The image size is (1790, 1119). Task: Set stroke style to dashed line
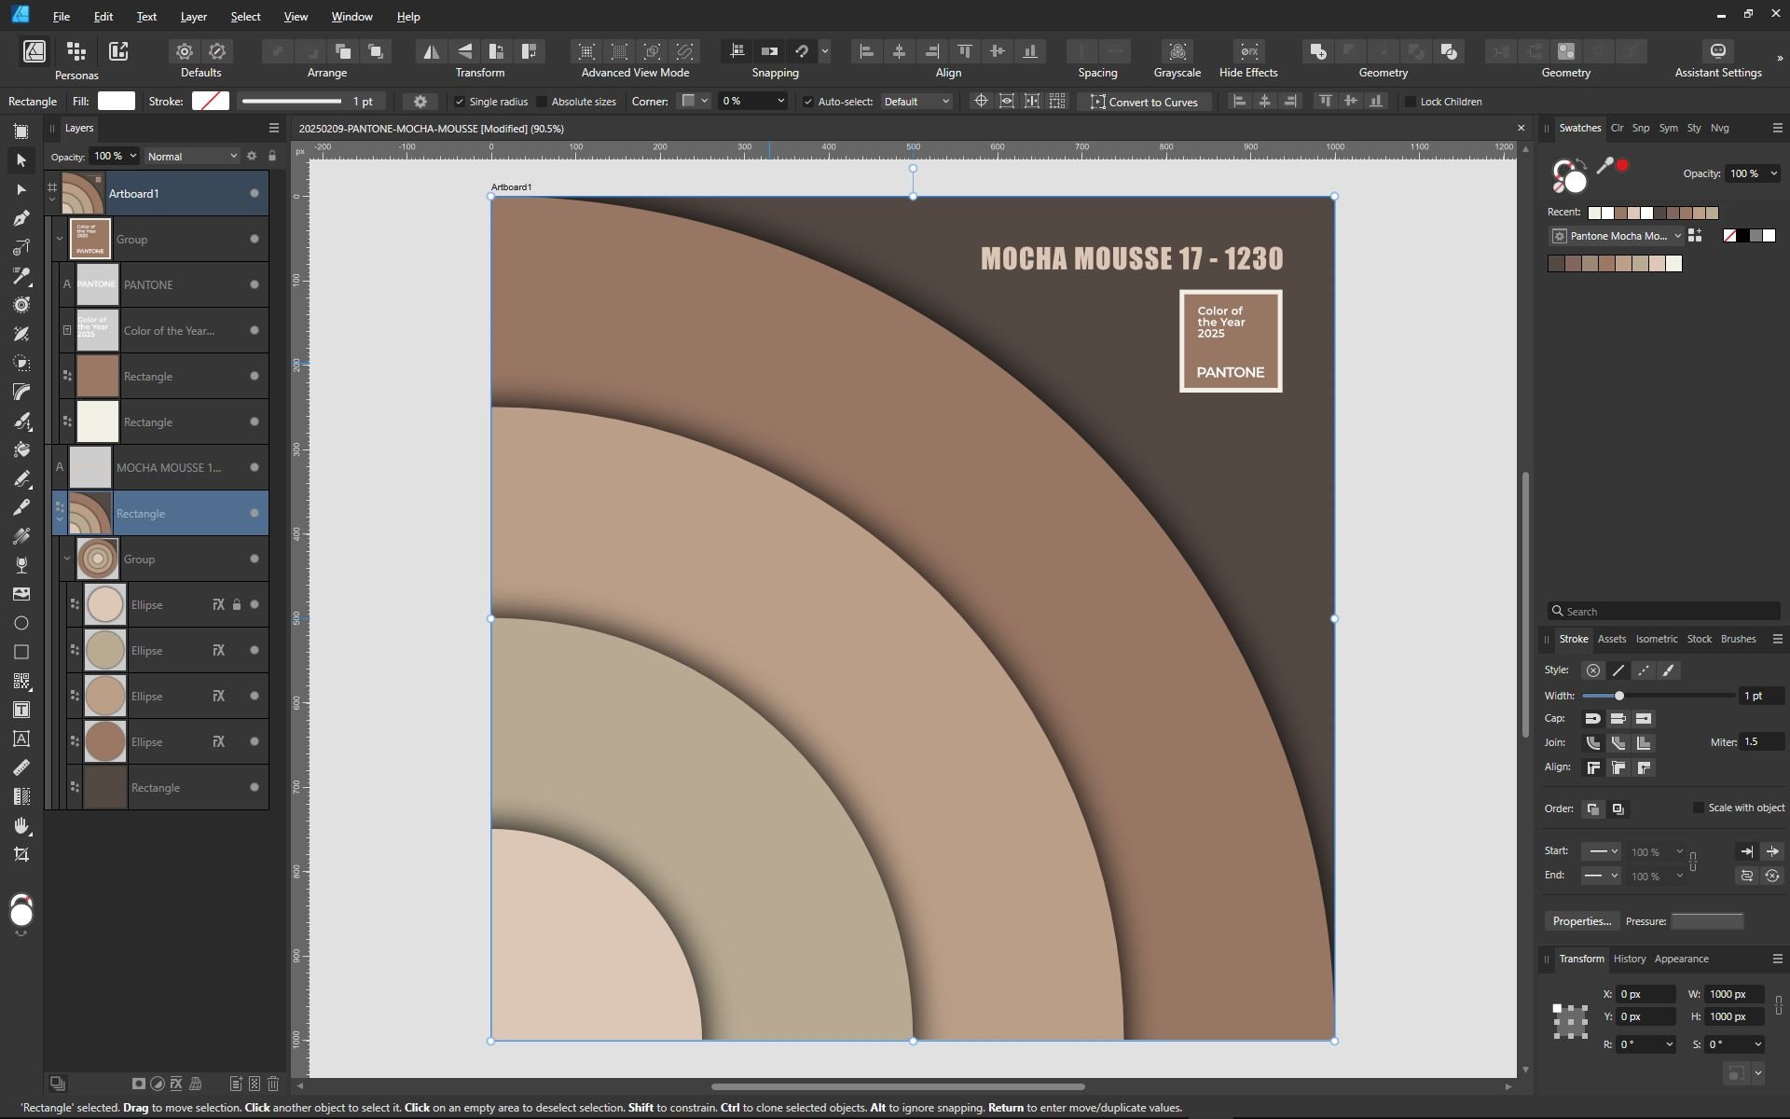click(1643, 670)
